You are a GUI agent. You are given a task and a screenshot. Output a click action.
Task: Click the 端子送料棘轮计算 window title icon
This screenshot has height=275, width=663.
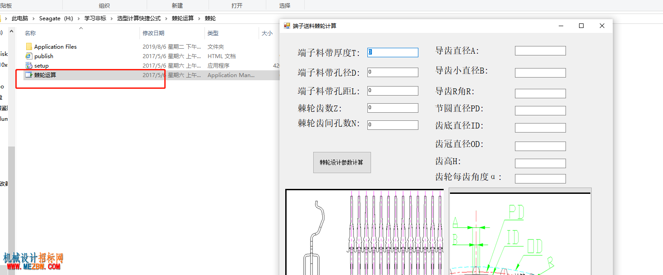[x=287, y=26]
